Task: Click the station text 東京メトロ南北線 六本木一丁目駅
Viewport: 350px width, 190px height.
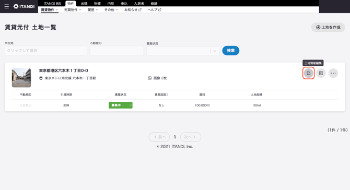Action: pyautogui.click(x=71, y=78)
